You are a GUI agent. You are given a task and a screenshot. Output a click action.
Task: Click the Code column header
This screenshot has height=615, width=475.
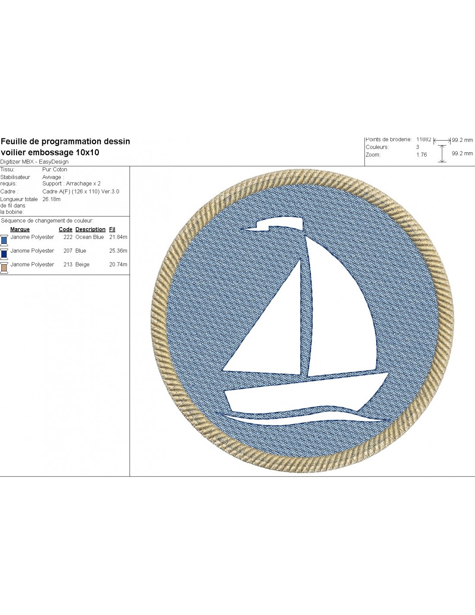[66, 229]
